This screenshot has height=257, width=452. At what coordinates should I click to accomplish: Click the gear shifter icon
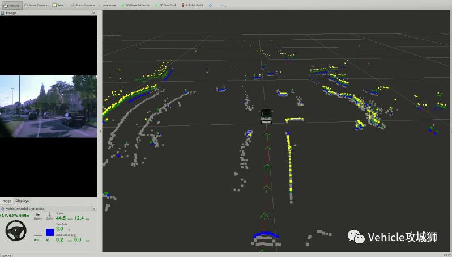(50, 214)
